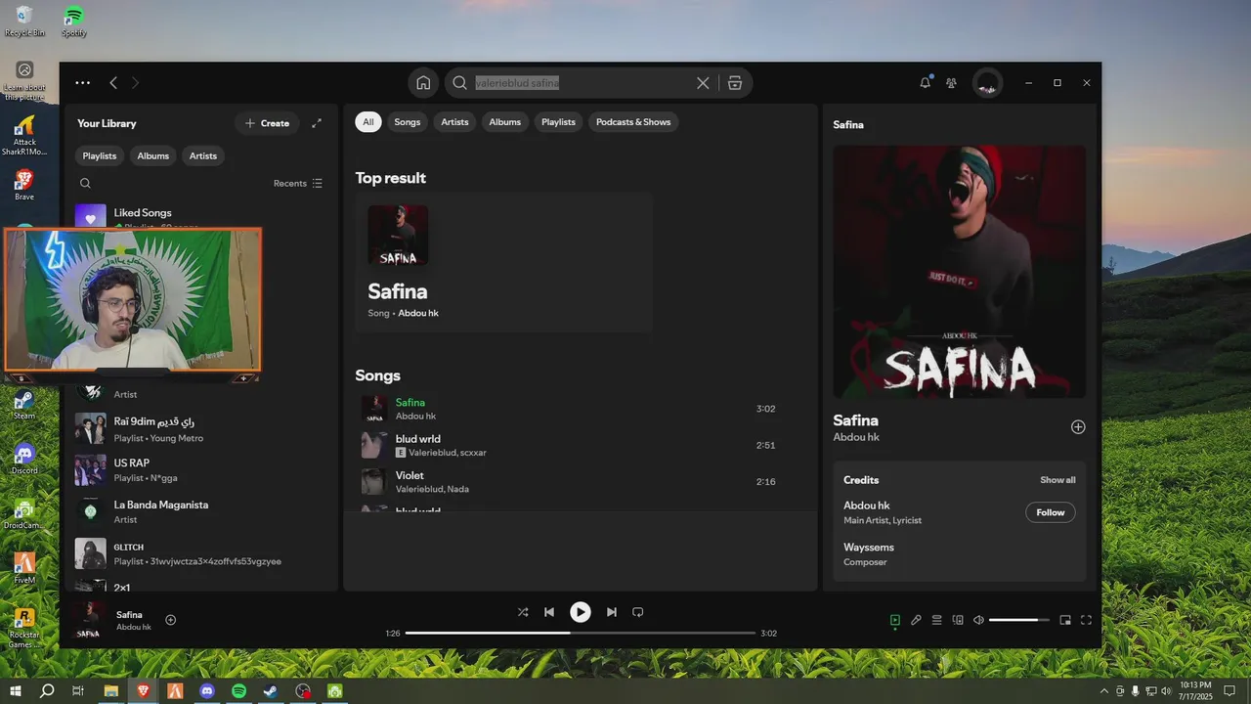Connect to a device
1251x704 pixels.
958,620
